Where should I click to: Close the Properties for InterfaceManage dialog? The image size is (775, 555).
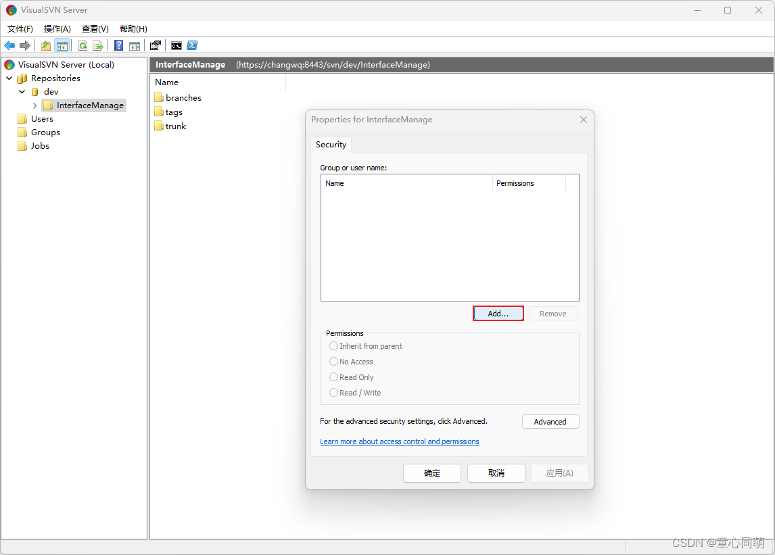coord(584,120)
